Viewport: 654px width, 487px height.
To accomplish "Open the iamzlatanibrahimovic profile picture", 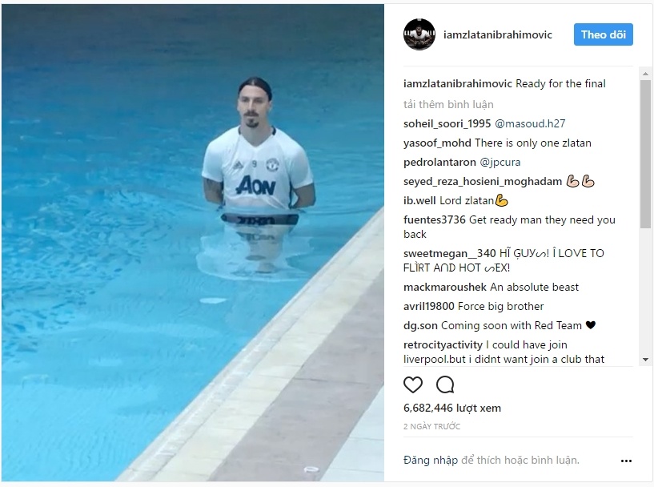I will point(419,34).
